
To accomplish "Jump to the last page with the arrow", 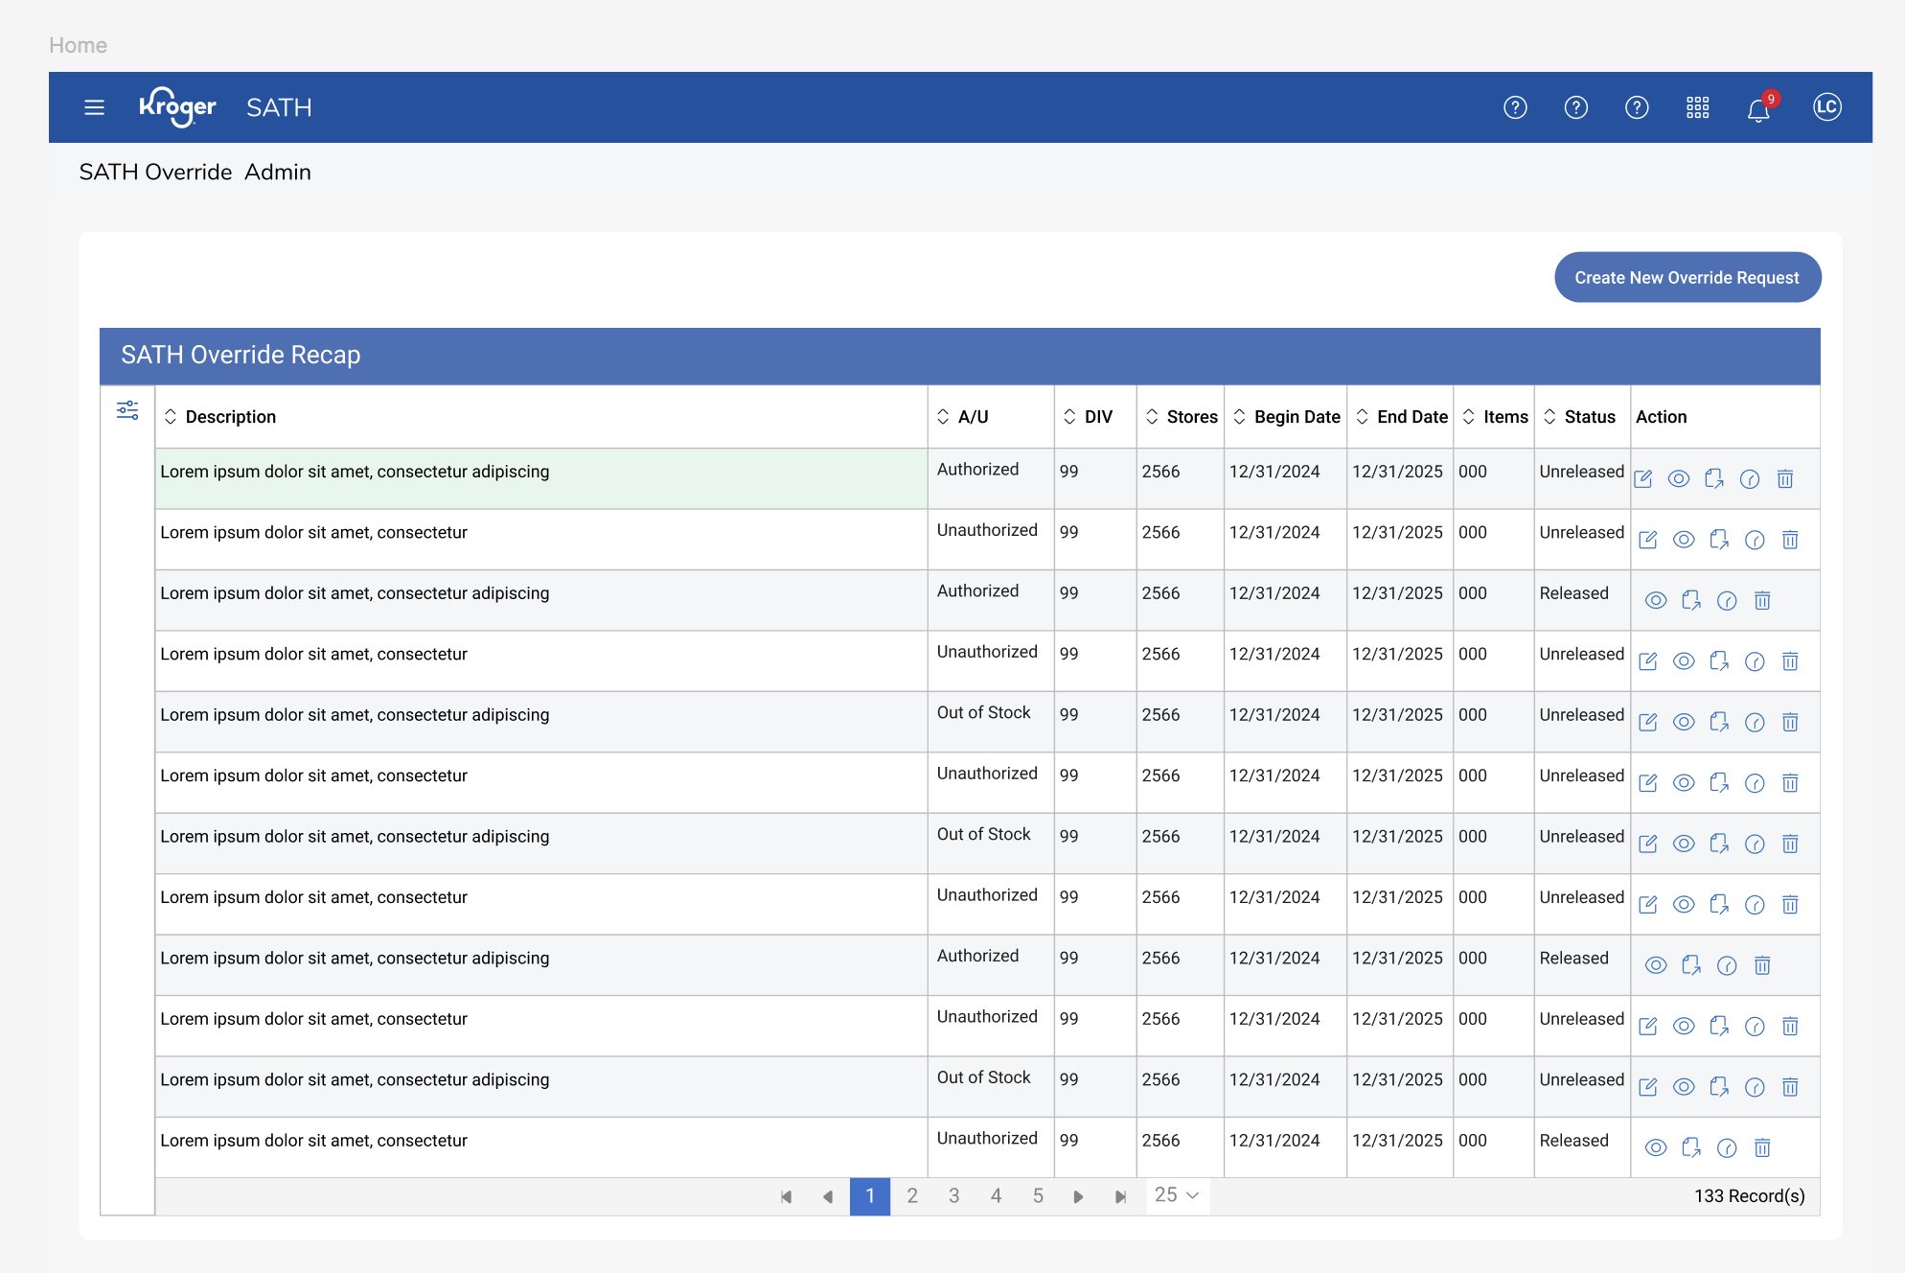I will tap(1119, 1196).
